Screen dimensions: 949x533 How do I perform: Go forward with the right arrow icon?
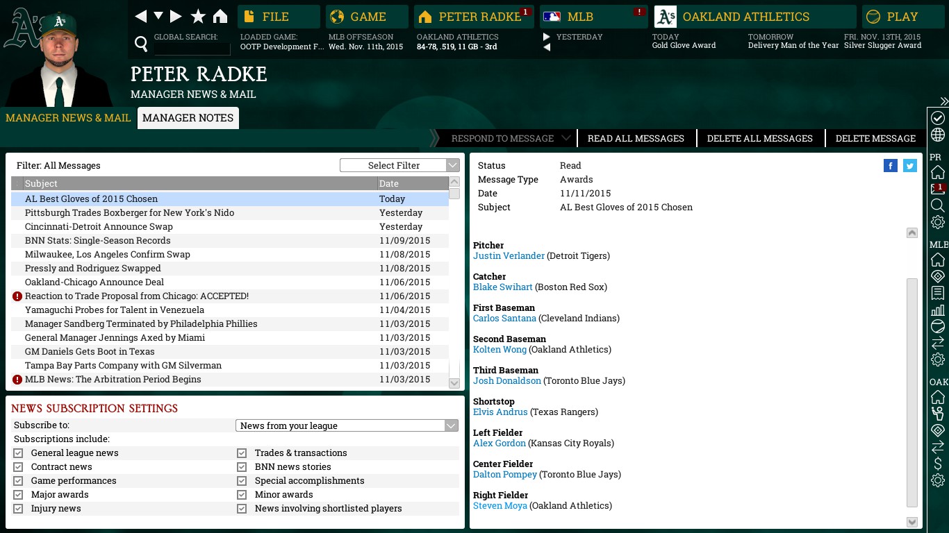tap(176, 16)
